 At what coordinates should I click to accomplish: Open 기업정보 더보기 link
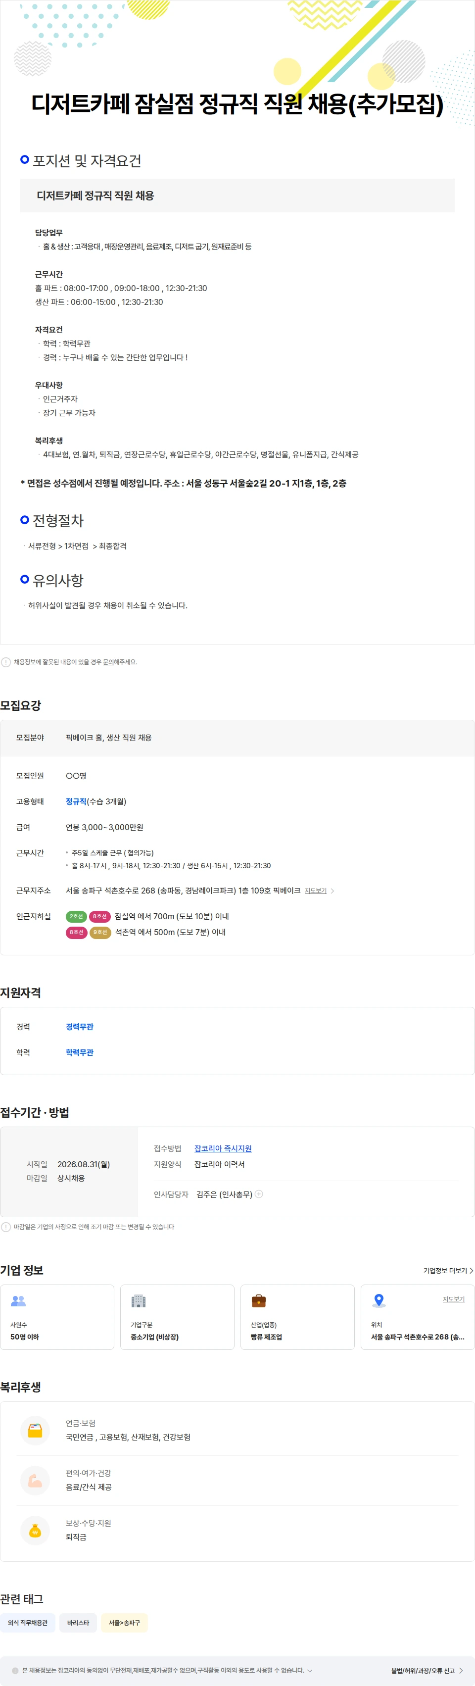448,1270
